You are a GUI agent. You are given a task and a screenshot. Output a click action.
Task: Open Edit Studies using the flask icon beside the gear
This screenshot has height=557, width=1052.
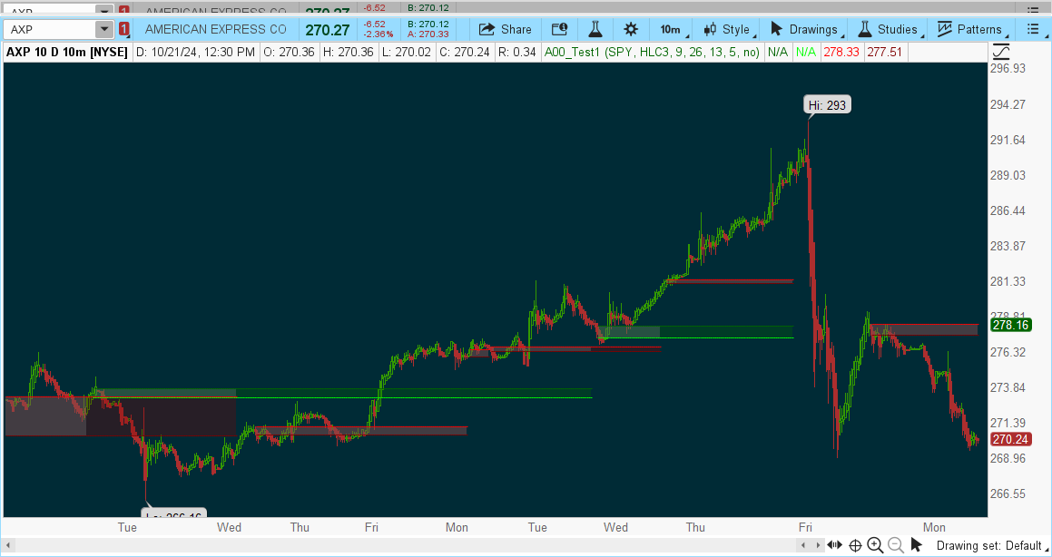pos(595,30)
